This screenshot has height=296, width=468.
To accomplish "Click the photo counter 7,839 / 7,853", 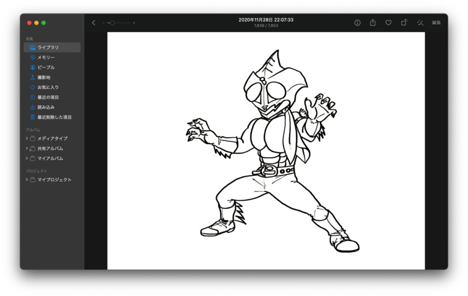I will tap(266, 26).
